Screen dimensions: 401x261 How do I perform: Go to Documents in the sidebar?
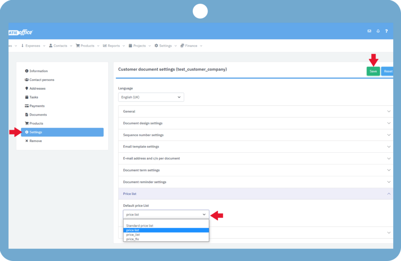62,115
